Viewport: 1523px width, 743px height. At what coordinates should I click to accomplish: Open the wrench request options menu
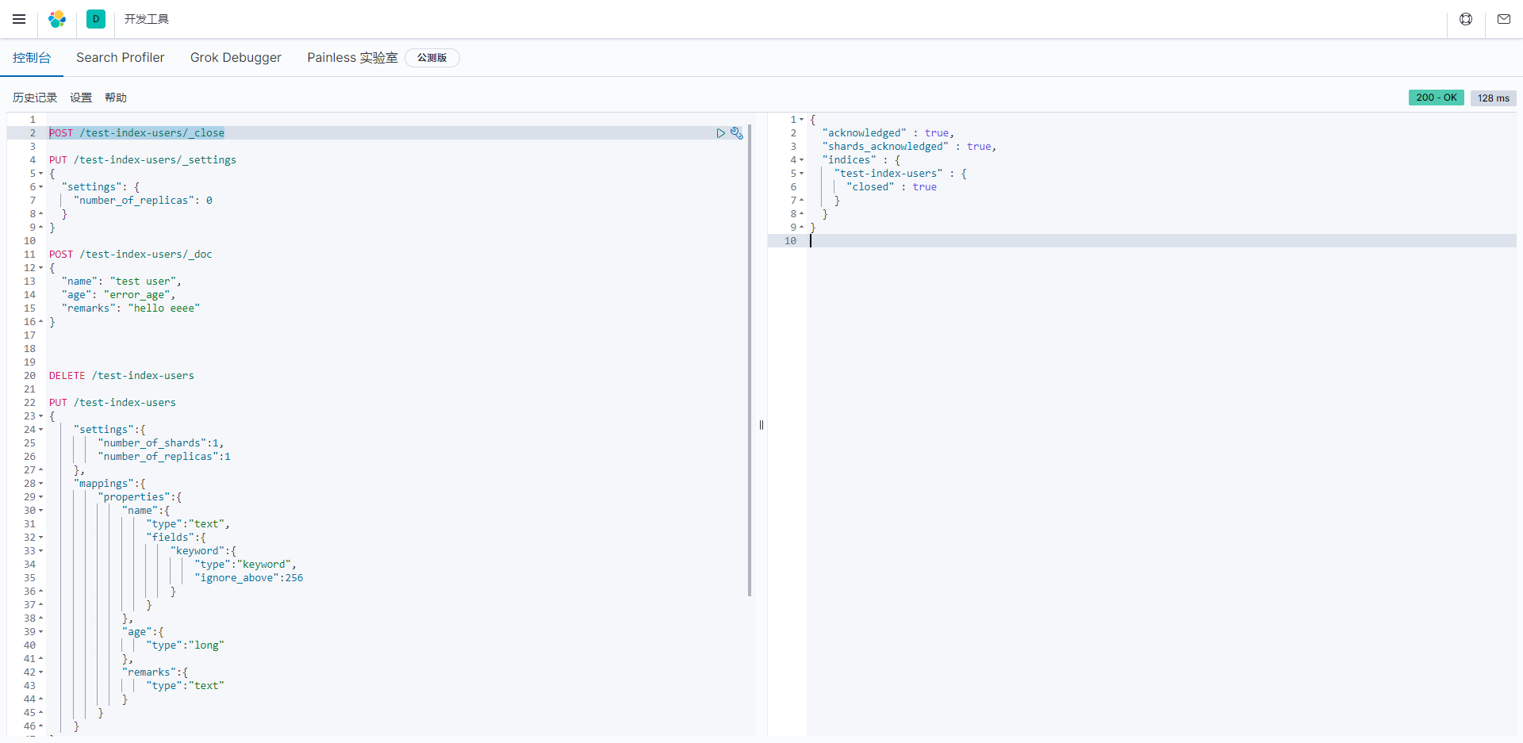[x=737, y=133]
